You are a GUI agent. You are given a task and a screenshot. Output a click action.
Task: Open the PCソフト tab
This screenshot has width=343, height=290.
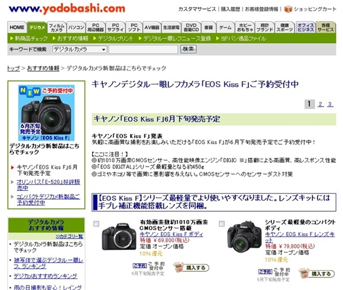tap(134, 27)
